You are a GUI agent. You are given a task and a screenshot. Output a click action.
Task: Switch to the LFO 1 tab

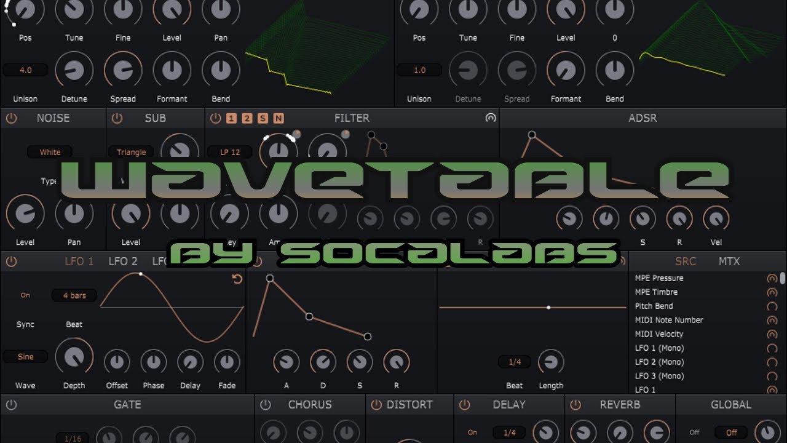pos(79,261)
